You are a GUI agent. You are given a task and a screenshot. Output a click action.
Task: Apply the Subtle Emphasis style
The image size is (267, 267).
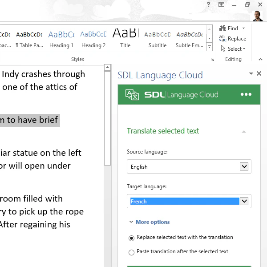[x=190, y=38]
